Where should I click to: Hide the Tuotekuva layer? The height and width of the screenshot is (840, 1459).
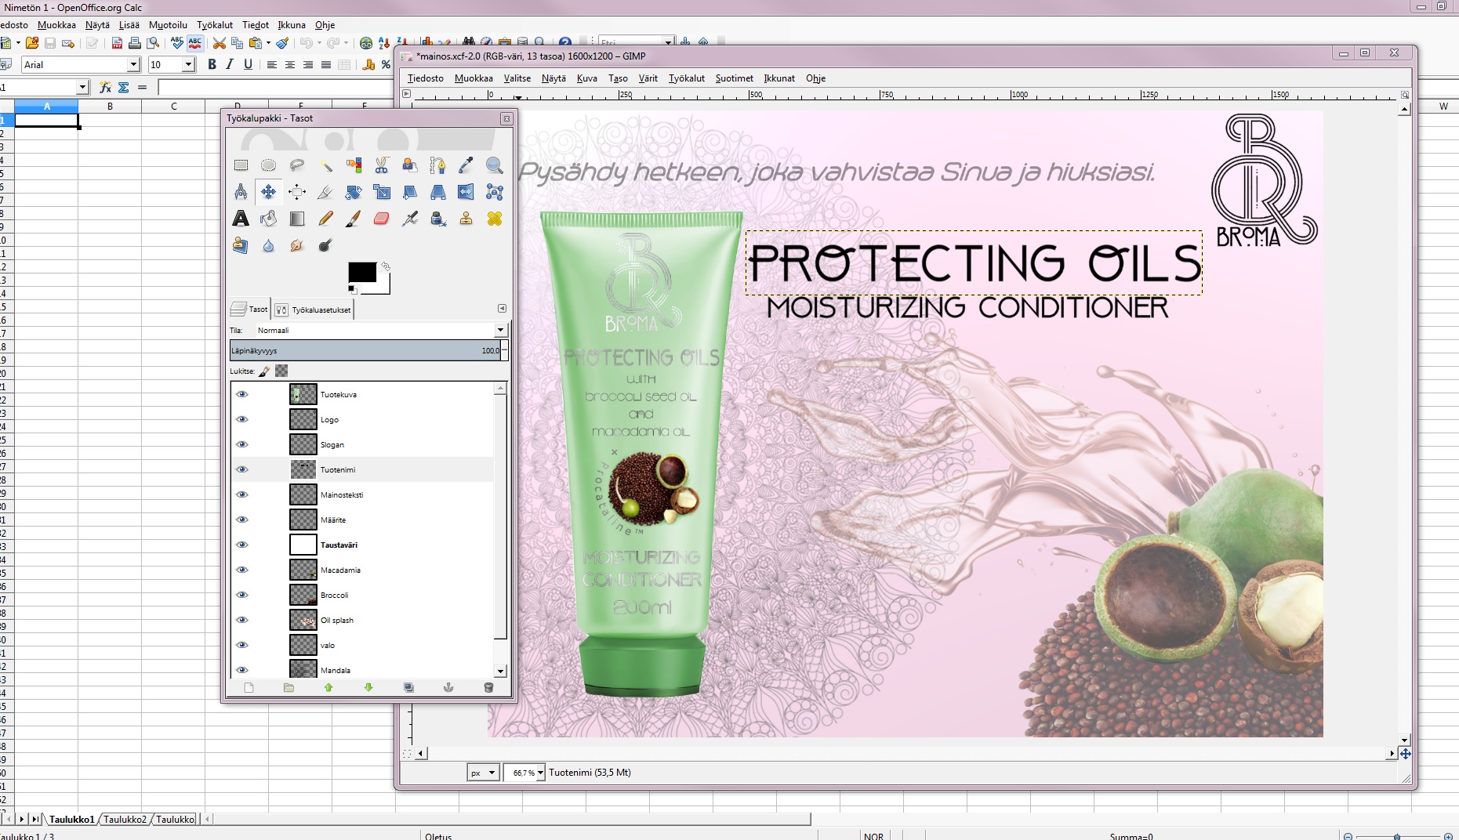(x=242, y=394)
